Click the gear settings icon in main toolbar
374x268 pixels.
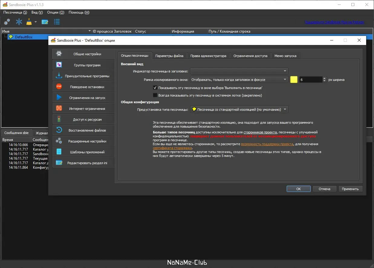[x=7, y=22]
